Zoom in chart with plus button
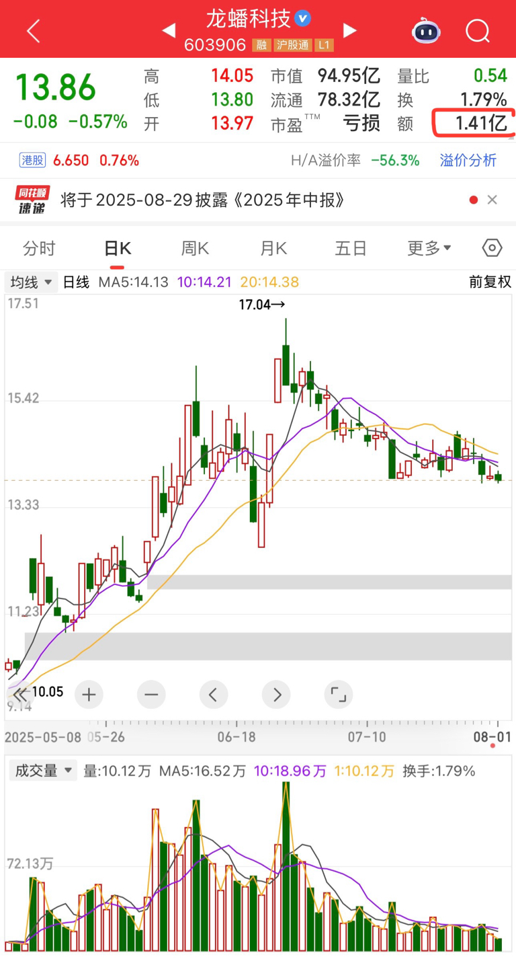Screen dimensions: 516x961 pyautogui.click(x=89, y=694)
